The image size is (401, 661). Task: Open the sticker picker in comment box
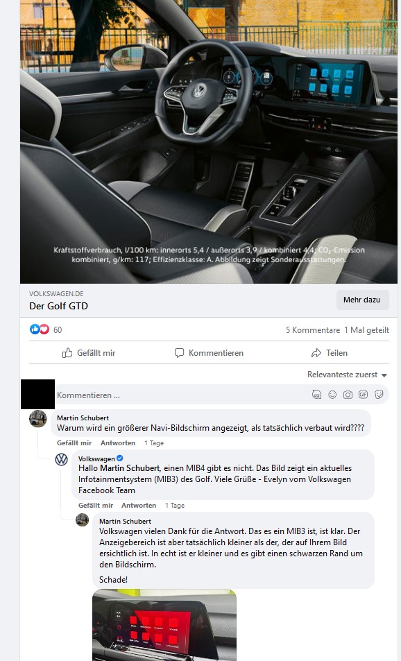coord(379,395)
